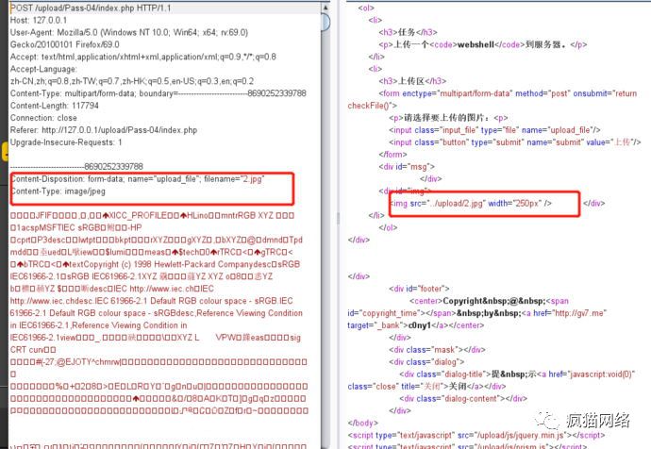Select the 'Content-Length: 117794' header
Screen dimensions: 651x449
pos(55,106)
